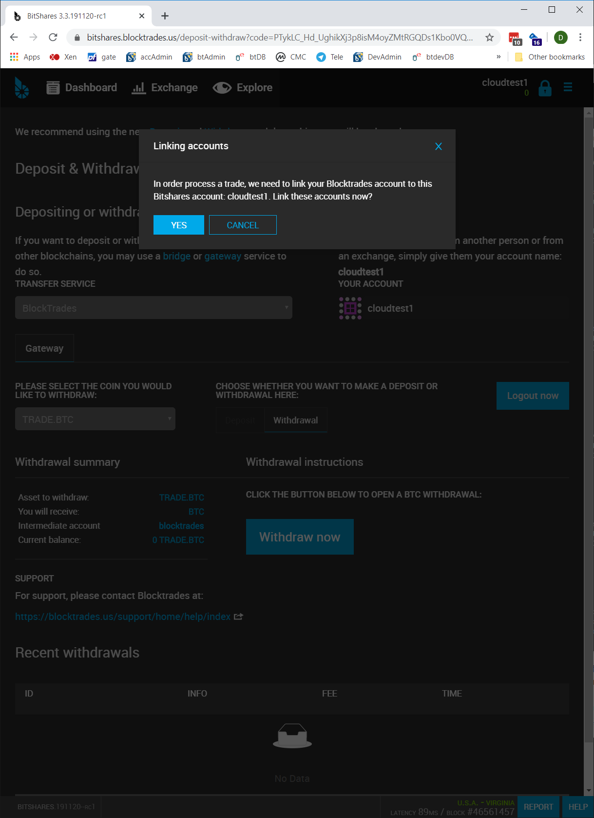Screen dimensions: 594x818
Task: Bookmark this page with the star icon
Action: tap(490, 38)
